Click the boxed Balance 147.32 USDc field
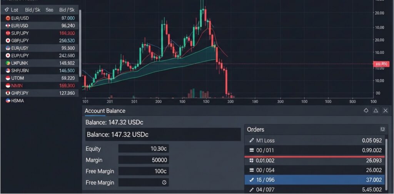Screen dimensions: 394x194 coord(163,134)
